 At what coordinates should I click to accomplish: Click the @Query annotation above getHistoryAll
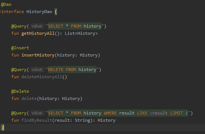tap(19, 26)
